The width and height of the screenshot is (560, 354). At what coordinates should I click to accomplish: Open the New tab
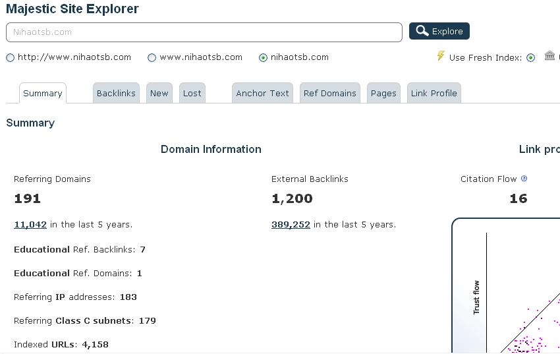coord(159,93)
